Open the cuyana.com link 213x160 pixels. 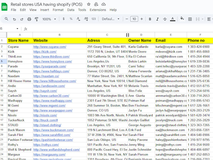coord(50,47)
